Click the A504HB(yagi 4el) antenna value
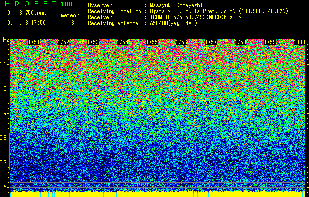The image size is (309, 197). 173,23
